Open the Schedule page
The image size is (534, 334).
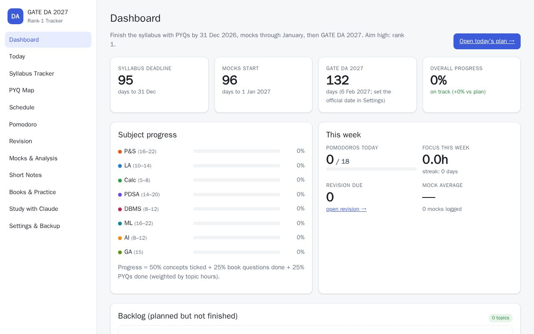(48, 107)
